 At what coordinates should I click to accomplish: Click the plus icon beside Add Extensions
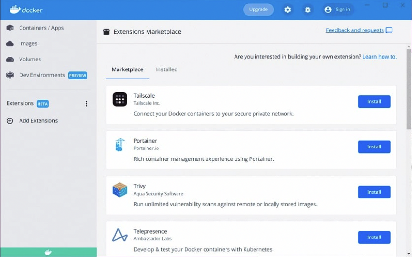point(10,121)
